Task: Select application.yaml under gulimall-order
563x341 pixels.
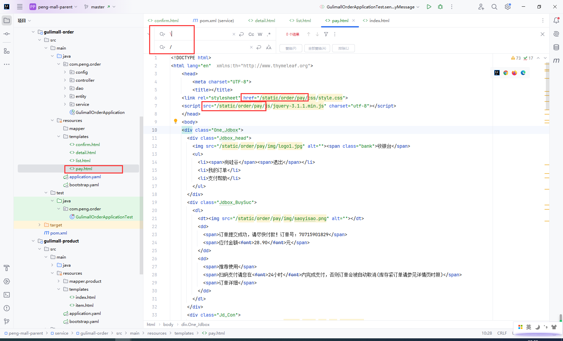Action: point(85,177)
